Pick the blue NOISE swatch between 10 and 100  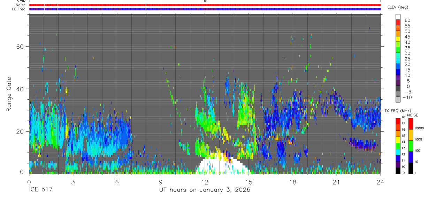(x=411, y=157)
